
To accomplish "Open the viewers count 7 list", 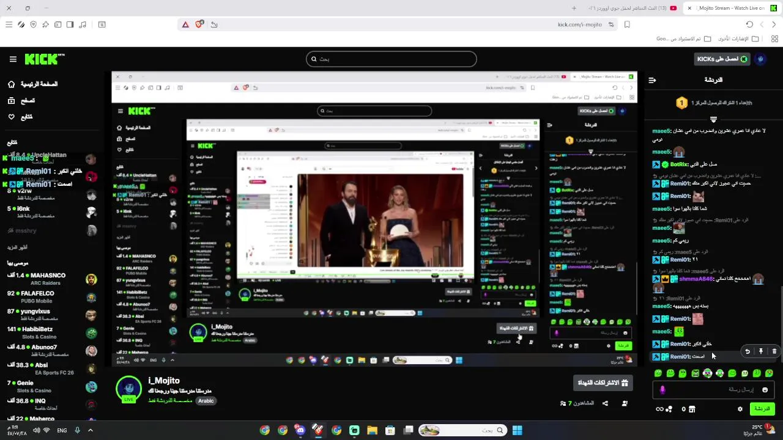I will click(577, 403).
